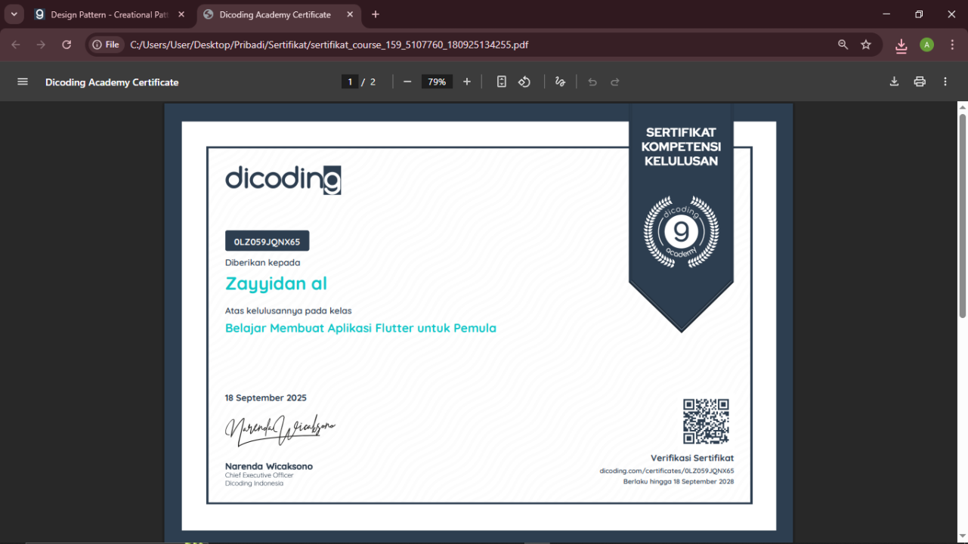Switch to the Design Pattern tab
Viewport: 968px width, 544px height.
point(106,14)
